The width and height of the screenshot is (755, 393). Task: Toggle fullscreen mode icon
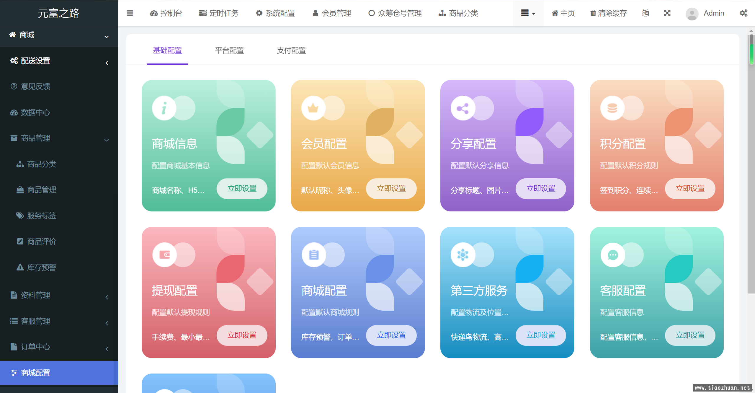click(667, 13)
